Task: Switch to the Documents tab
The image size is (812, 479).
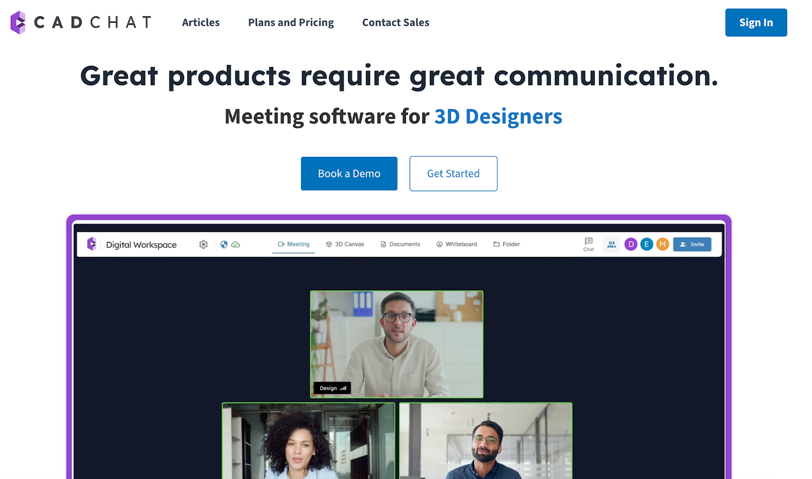Action: click(x=400, y=245)
